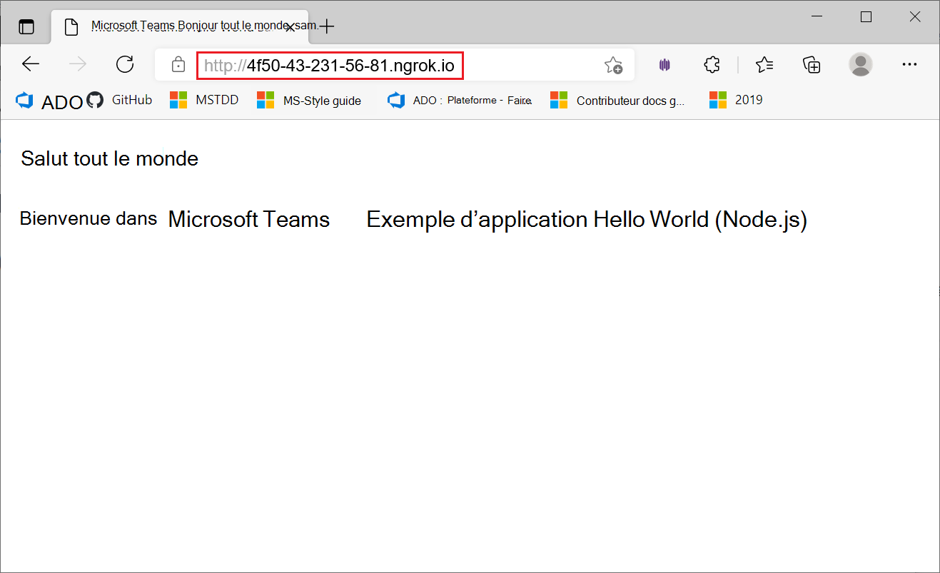
Task: Maximize the browser window
Action: click(866, 17)
